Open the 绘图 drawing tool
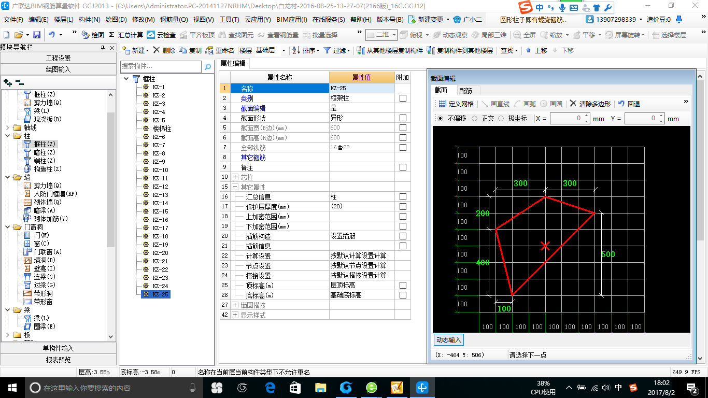This screenshot has width=708, height=398. [93, 35]
